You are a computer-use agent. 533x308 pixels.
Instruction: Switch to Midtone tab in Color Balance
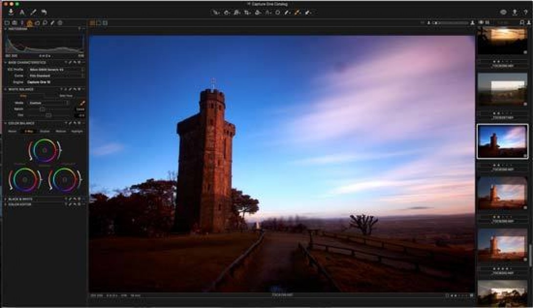(x=61, y=131)
